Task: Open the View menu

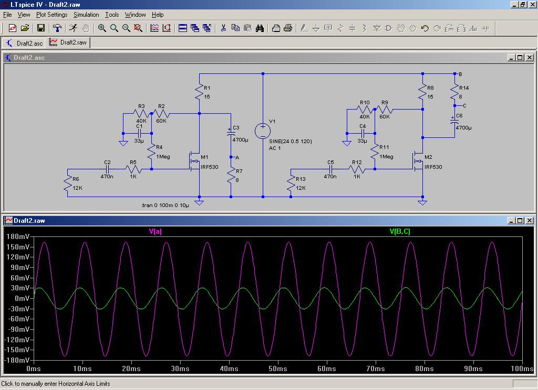Action: click(x=24, y=15)
